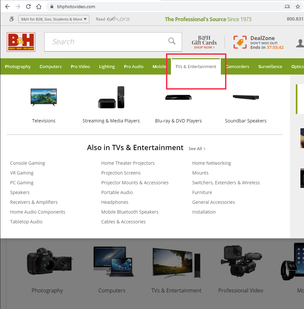304x309 pixels.
Task: Open the General Accessories link
Action: pos(214,202)
